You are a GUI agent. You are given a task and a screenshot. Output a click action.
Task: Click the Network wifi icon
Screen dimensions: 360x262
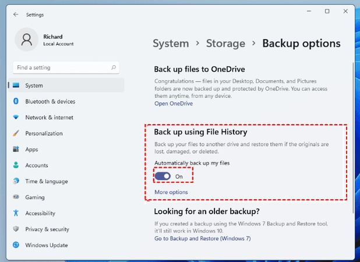click(16, 117)
